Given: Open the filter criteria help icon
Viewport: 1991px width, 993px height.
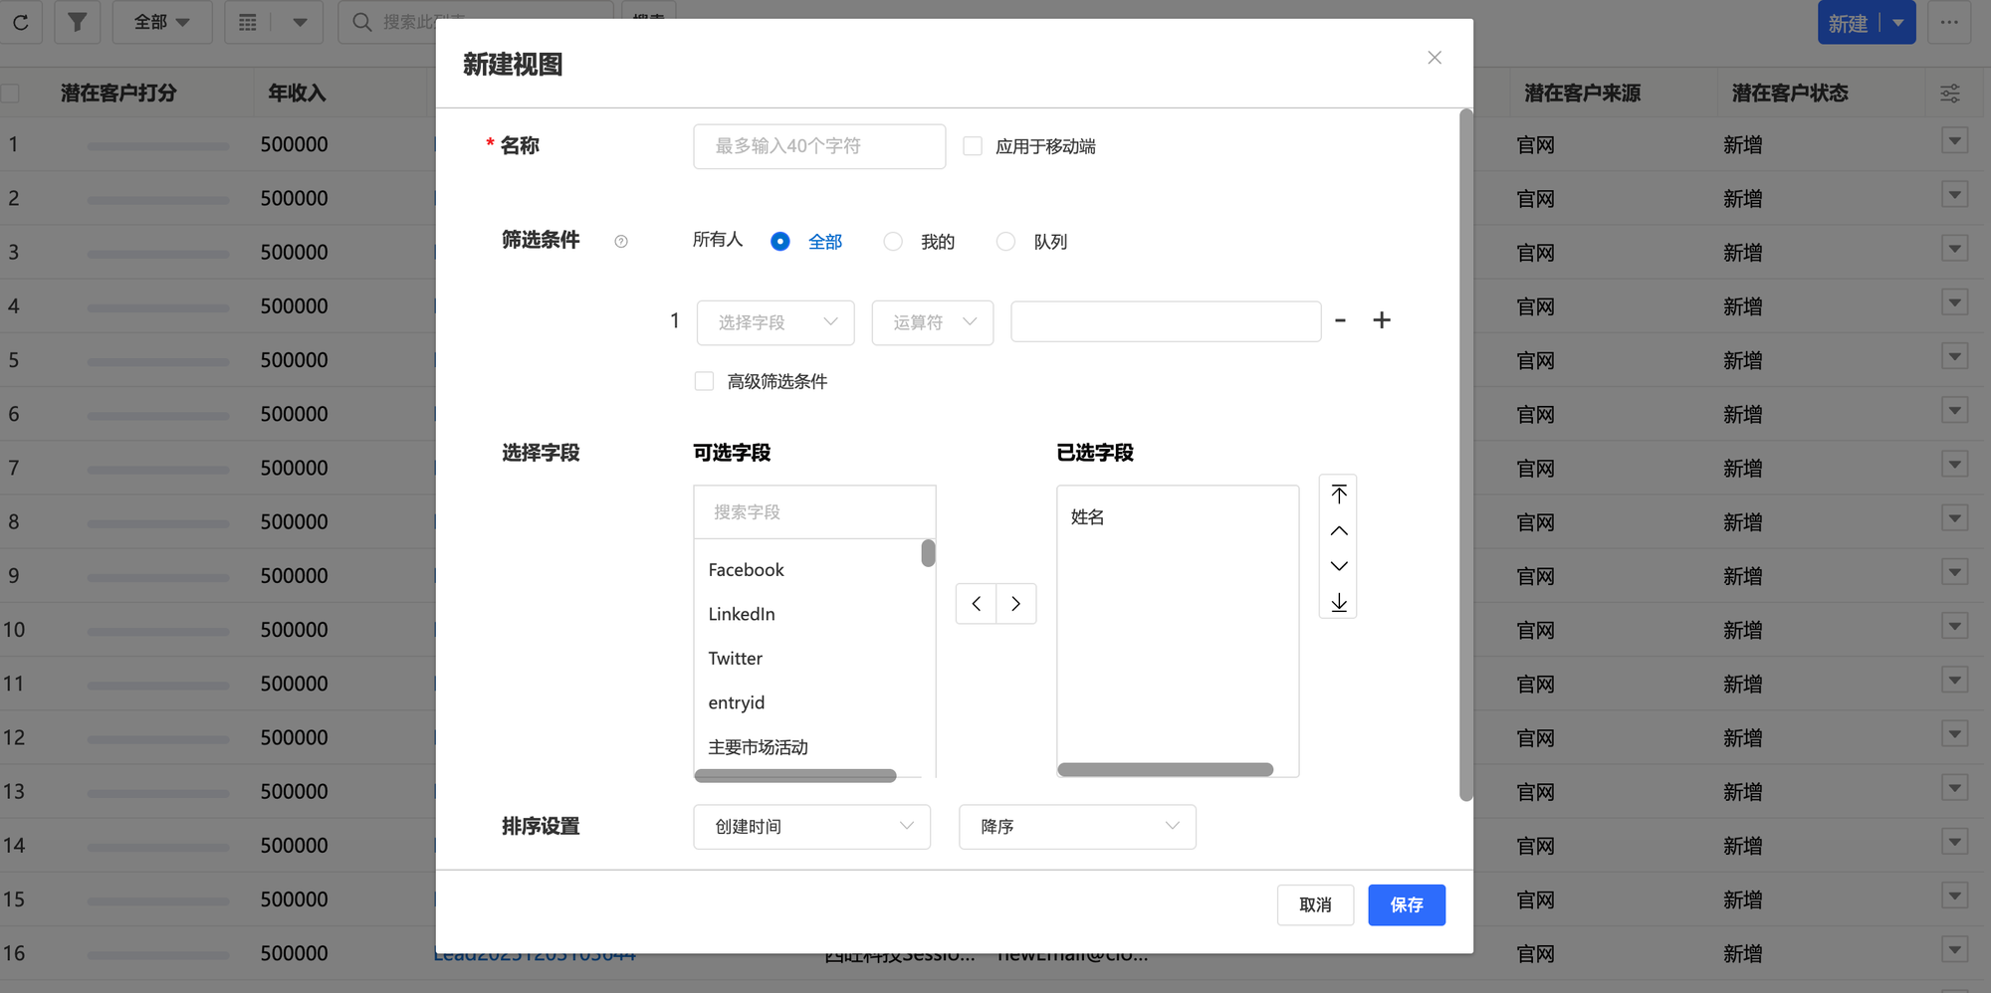Looking at the screenshot, I should click(x=621, y=242).
